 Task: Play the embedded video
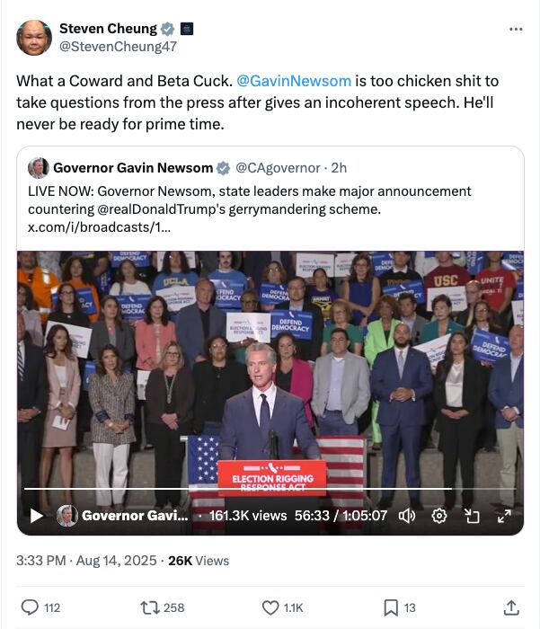point(36,516)
